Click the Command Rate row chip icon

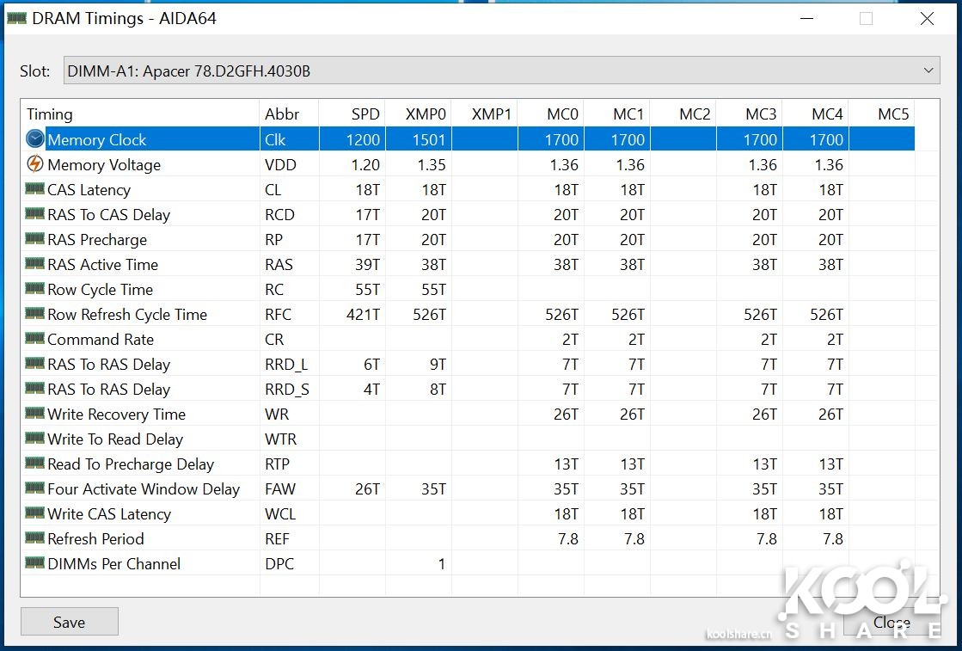pyautogui.click(x=34, y=339)
